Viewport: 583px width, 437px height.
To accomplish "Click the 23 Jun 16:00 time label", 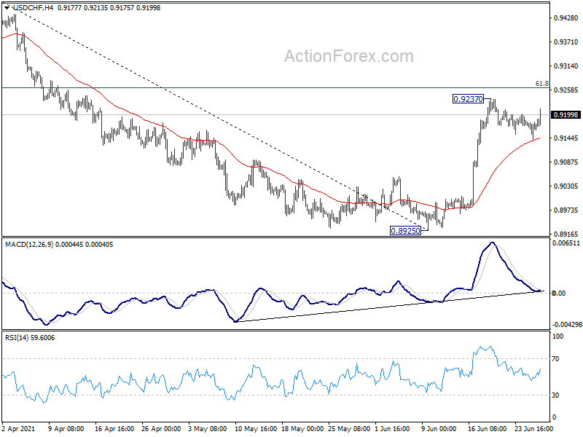I will 533,429.
